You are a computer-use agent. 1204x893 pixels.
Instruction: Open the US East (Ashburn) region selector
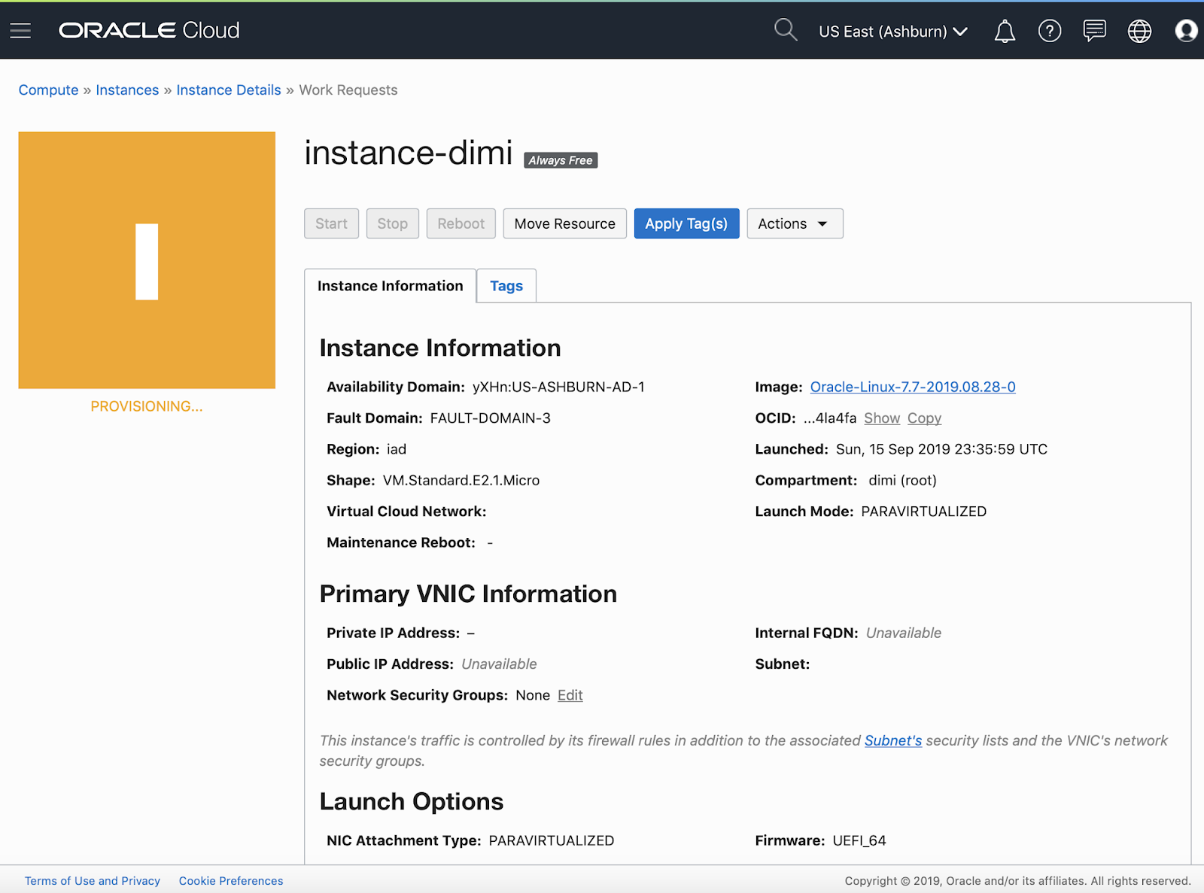(883, 31)
